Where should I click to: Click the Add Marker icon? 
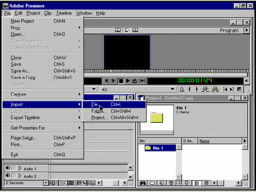click(x=182, y=89)
